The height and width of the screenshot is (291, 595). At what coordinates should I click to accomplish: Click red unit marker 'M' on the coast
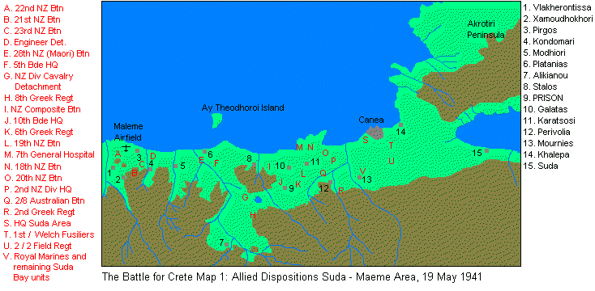(x=299, y=147)
